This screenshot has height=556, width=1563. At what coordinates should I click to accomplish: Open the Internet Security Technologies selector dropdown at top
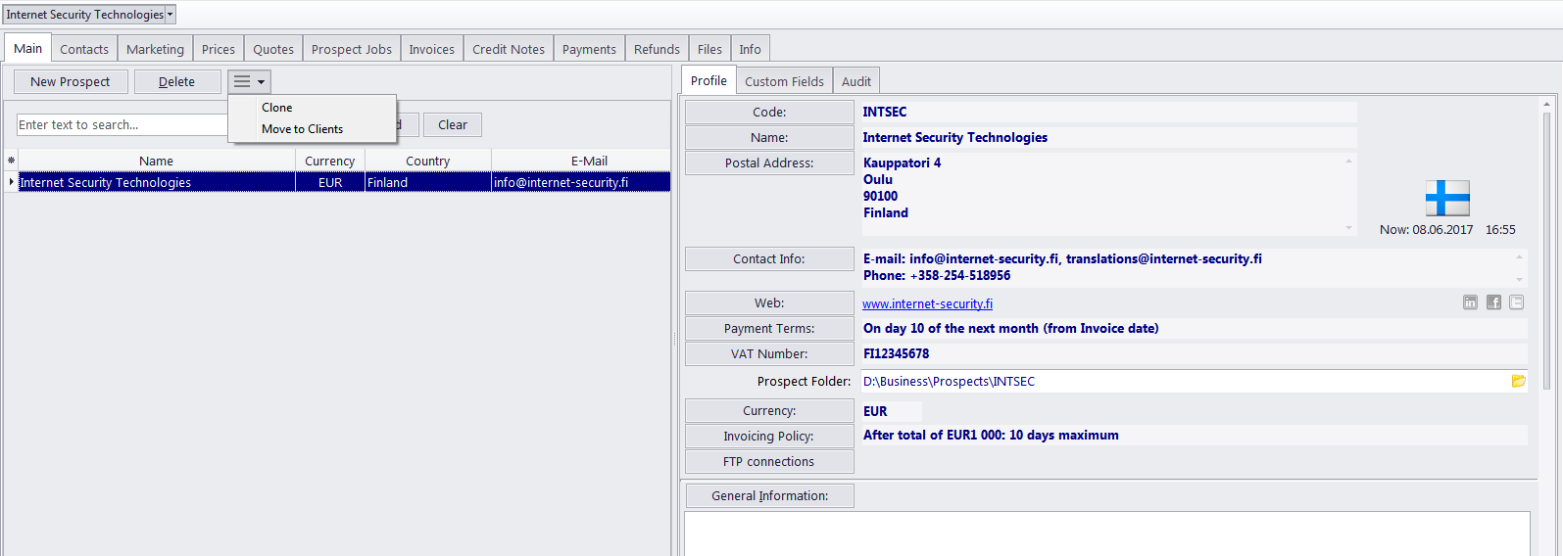[170, 15]
